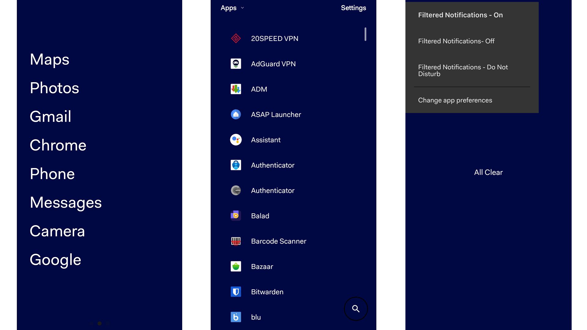The width and height of the screenshot is (587, 330).
Task: Open the blue Authenticator icon
Action: pyautogui.click(x=236, y=165)
